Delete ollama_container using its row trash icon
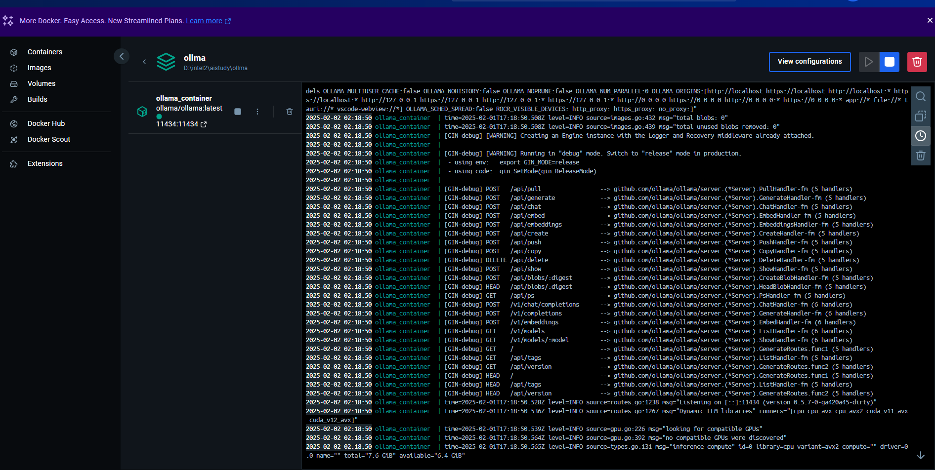The height and width of the screenshot is (470, 935). (x=290, y=112)
